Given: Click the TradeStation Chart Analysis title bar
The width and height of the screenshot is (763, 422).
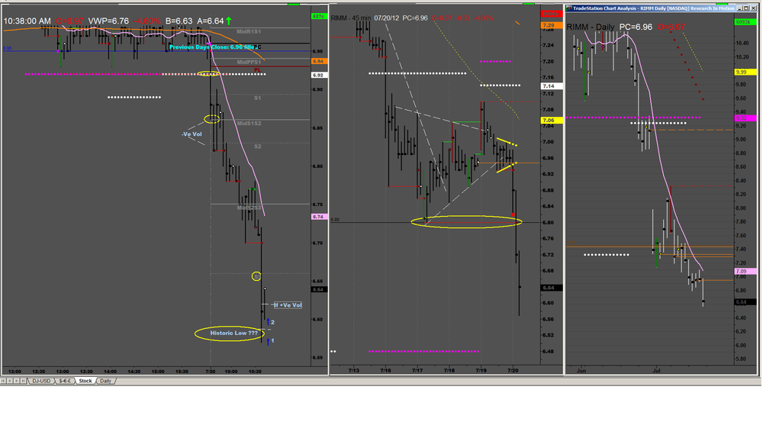Looking at the screenshot, I should 651,8.
